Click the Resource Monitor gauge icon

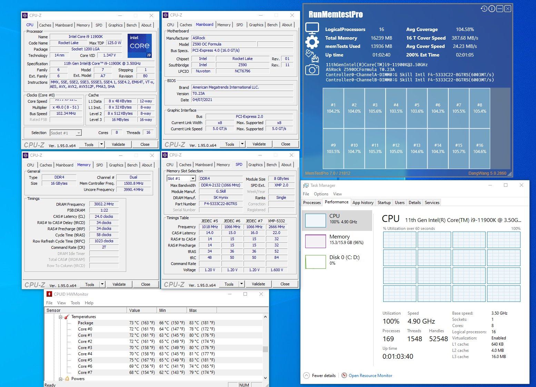click(344, 375)
